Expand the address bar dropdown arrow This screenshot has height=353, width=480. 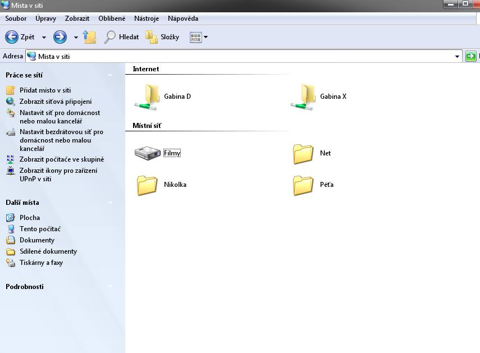tap(458, 56)
